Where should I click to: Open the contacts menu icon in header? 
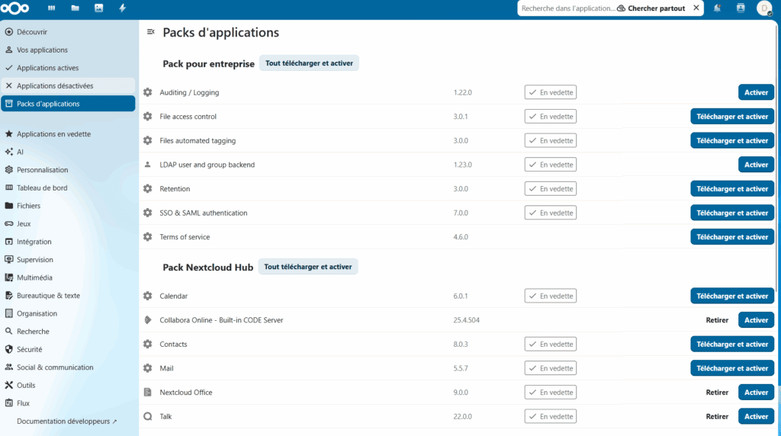pyautogui.click(x=741, y=8)
